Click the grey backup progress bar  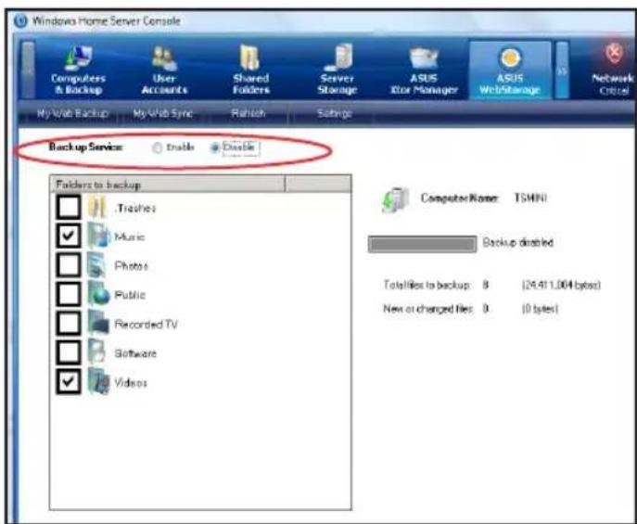(422, 244)
